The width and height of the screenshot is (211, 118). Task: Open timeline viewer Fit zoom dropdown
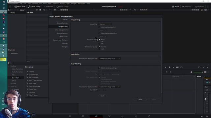pos(136,10)
